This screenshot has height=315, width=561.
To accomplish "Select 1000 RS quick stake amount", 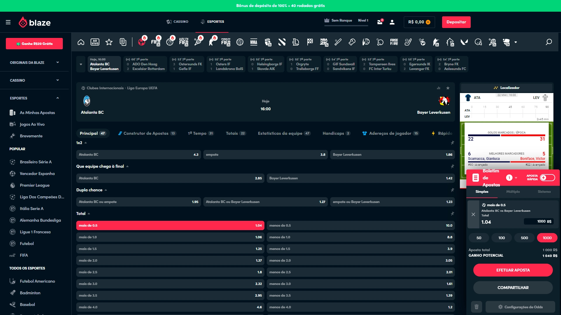I will tap(547, 238).
